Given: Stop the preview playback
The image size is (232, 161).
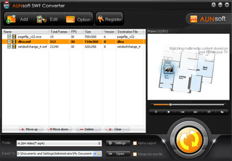Looking at the screenshot, I should tap(169, 112).
